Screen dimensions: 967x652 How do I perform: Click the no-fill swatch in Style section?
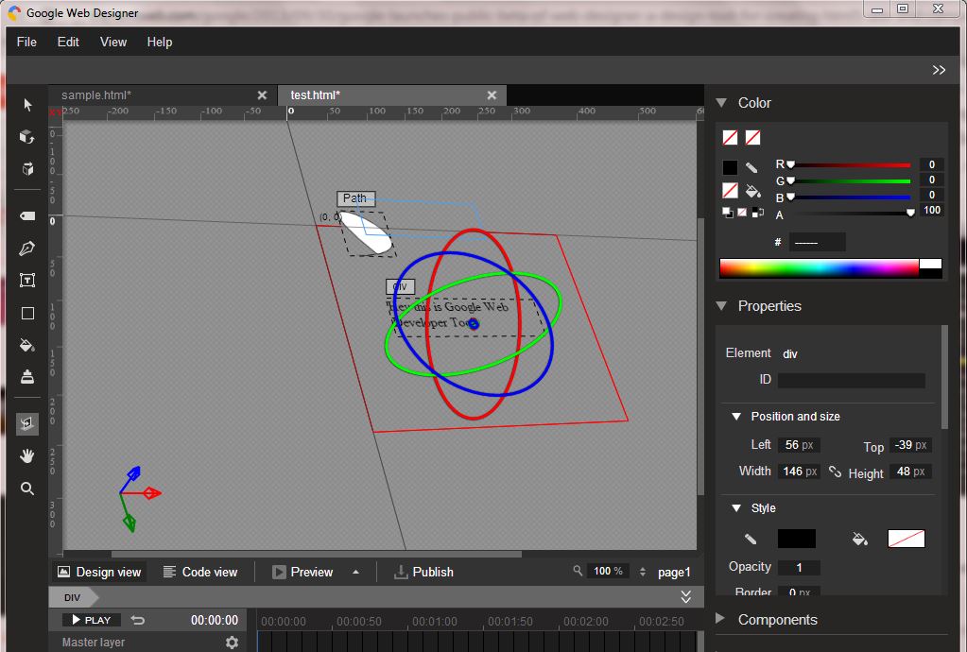click(x=906, y=539)
